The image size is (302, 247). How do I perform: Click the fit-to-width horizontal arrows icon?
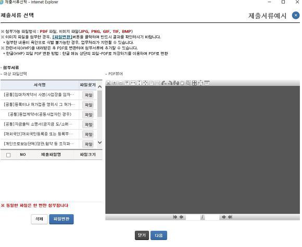[133, 83]
